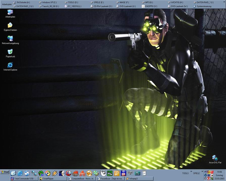Launch the orange duck icon in quick launch
This screenshot has height=181, width=226.
click(x=89, y=173)
